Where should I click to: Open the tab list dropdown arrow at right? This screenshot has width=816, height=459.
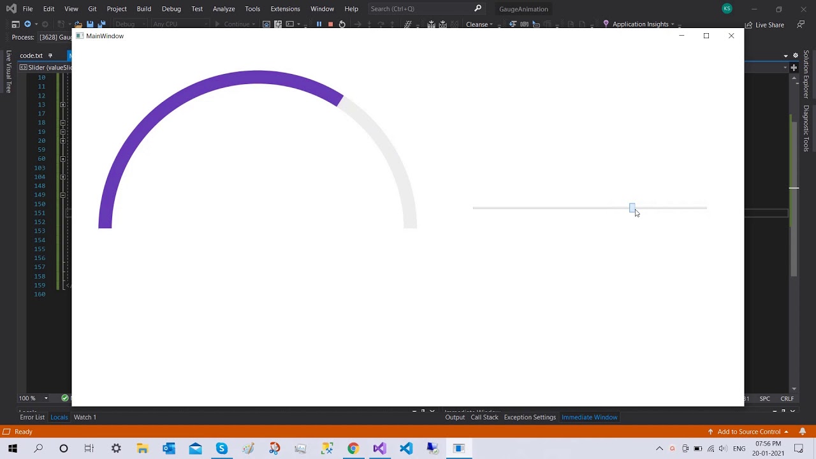(x=786, y=55)
